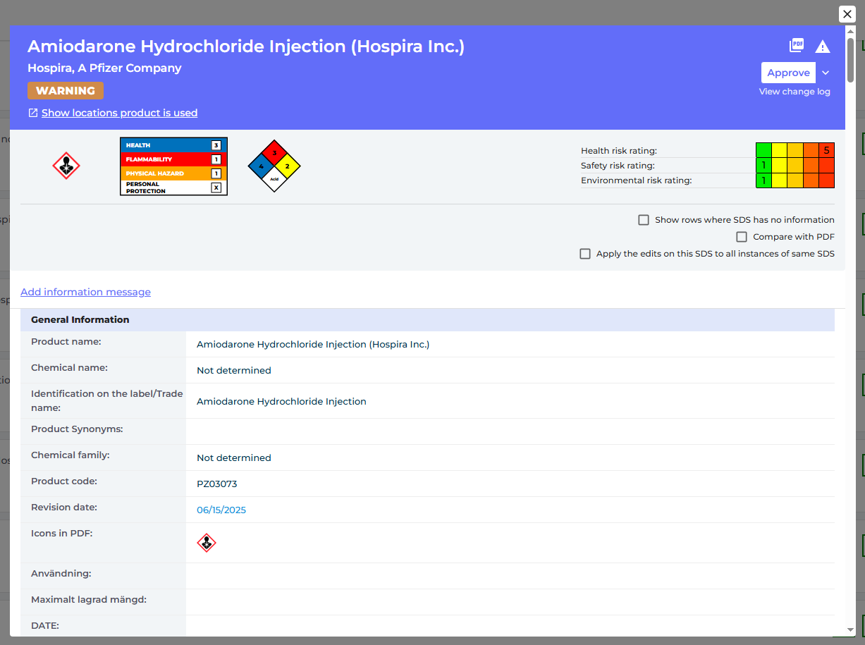The image size is (865, 645).
Task: Check Apply edits to all instances of same SDS
Action: click(x=585, y=254)
